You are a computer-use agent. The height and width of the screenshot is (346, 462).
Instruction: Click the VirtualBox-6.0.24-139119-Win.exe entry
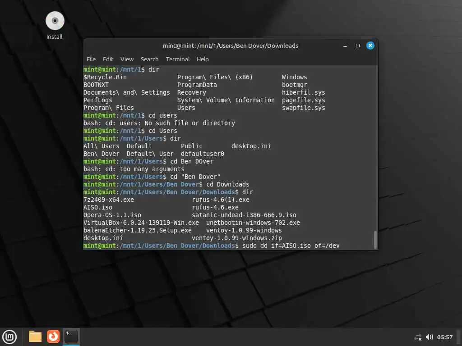(141, 223)
